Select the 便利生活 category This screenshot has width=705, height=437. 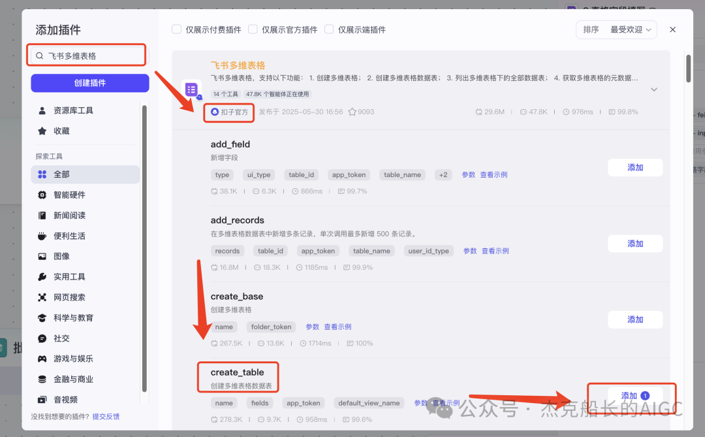click(85, 236)
